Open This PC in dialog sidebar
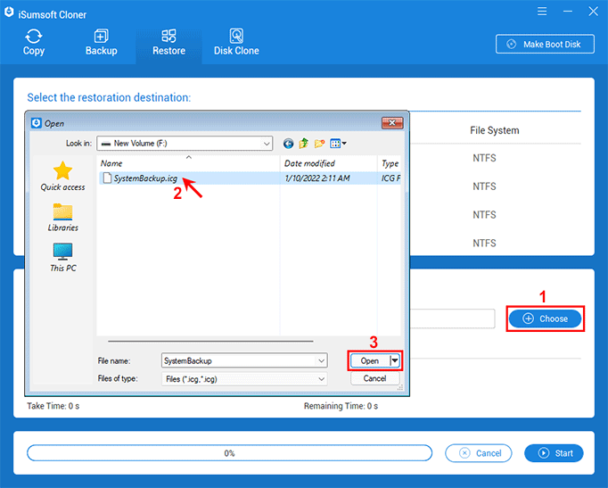 coord(62,257)
